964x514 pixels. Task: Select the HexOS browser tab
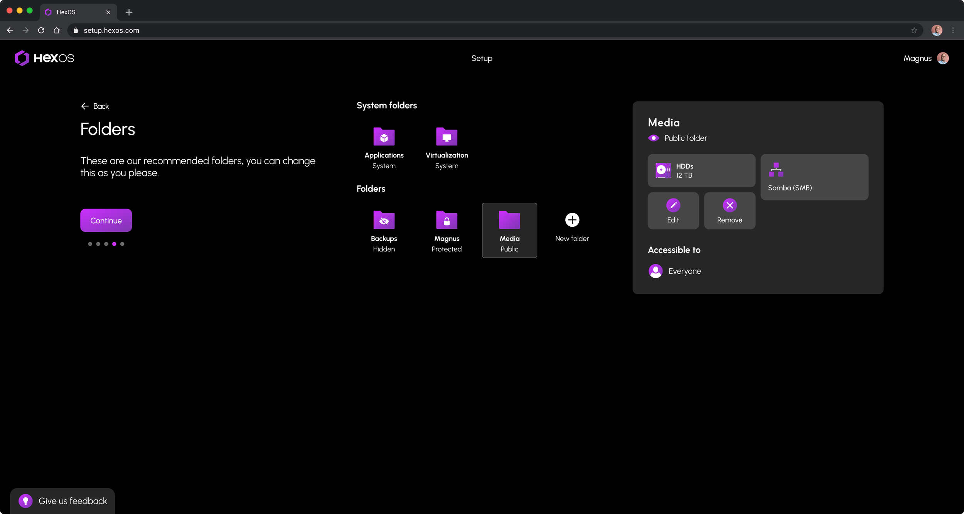pyautogui.click(x=79, y=12)
